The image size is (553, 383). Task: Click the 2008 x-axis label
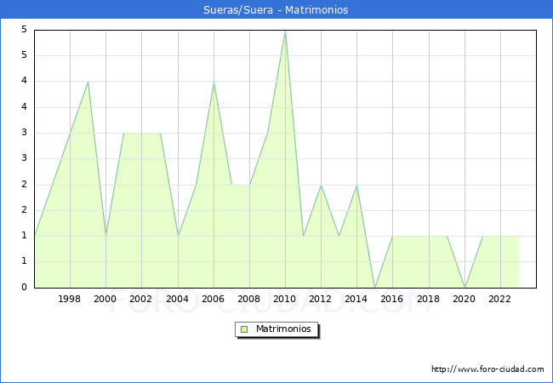coord(249,299)
